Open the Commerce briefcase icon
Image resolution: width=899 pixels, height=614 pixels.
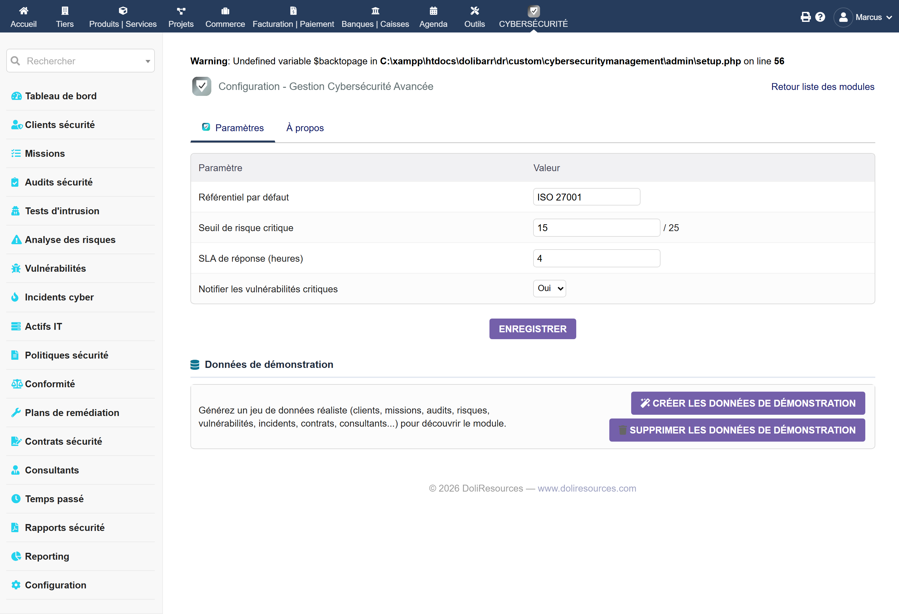(225, 11)
